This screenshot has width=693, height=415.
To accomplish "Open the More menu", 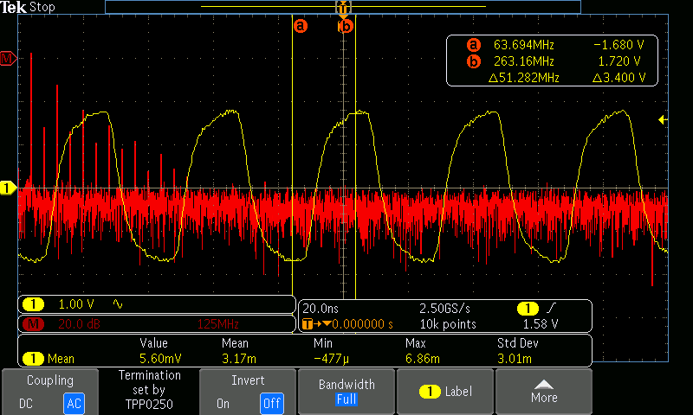I will coord(544,392).
